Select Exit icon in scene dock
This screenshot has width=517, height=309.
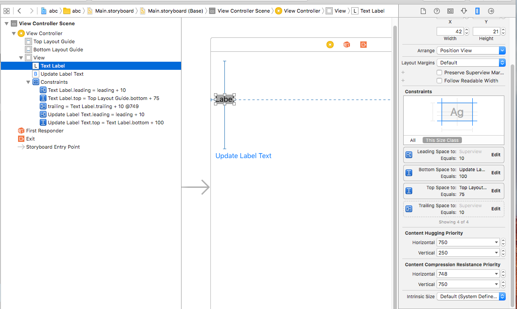pyautogui.click(x=363, y=45)
